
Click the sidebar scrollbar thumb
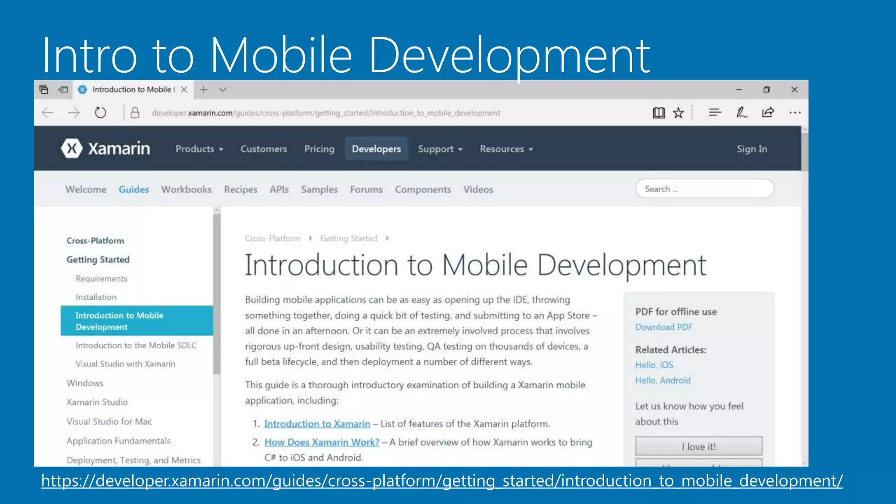point(217,294)
